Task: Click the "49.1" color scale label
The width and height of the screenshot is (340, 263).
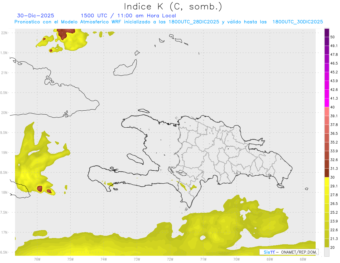Action: [334, 46]
